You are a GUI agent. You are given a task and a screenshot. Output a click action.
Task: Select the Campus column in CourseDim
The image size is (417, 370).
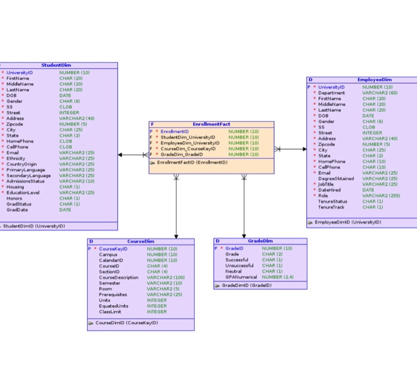click(x=108, y=255)
